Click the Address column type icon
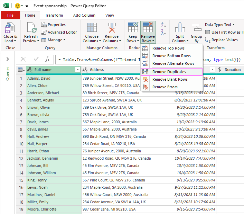 tap(85, 70)
